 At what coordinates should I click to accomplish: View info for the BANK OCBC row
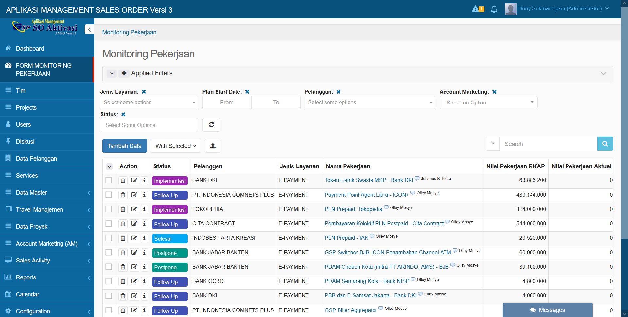point(144,281)
